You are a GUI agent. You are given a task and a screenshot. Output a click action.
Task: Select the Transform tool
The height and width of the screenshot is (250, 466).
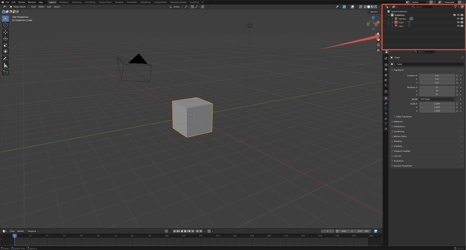tap(5, 51)
